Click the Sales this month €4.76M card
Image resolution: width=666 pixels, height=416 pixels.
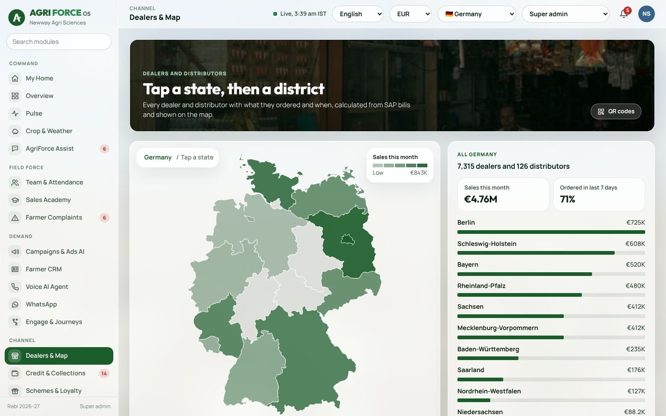coord(503,195)
